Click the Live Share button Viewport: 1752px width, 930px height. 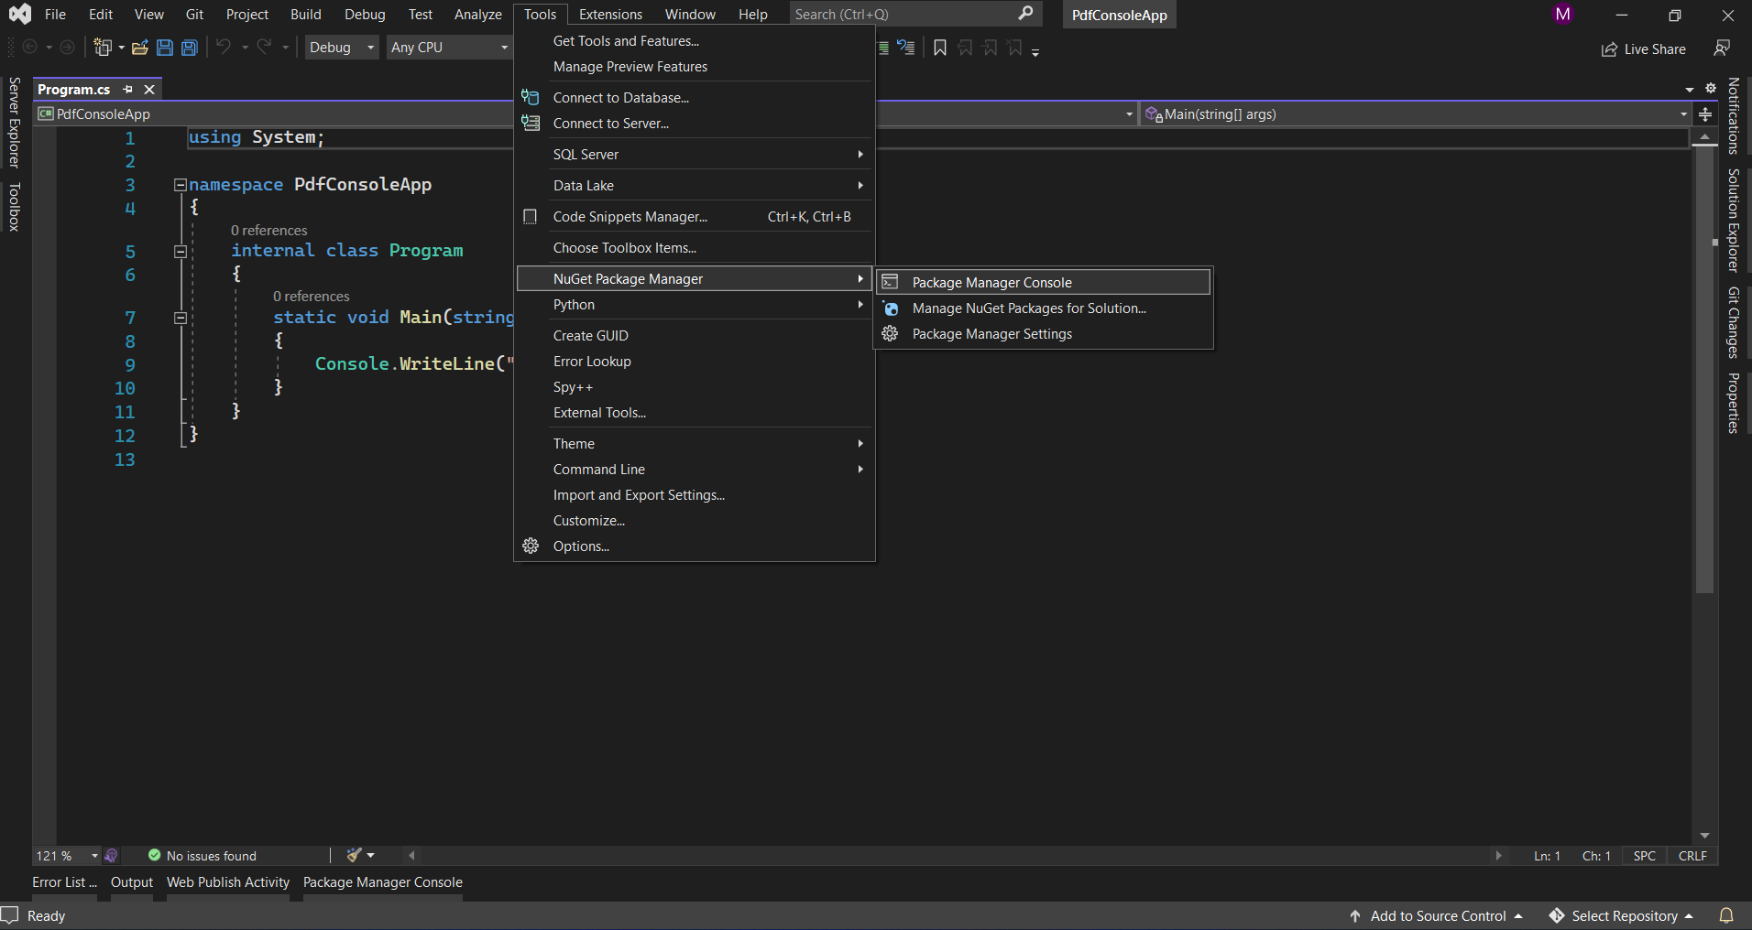click(x=1644, y=49)
